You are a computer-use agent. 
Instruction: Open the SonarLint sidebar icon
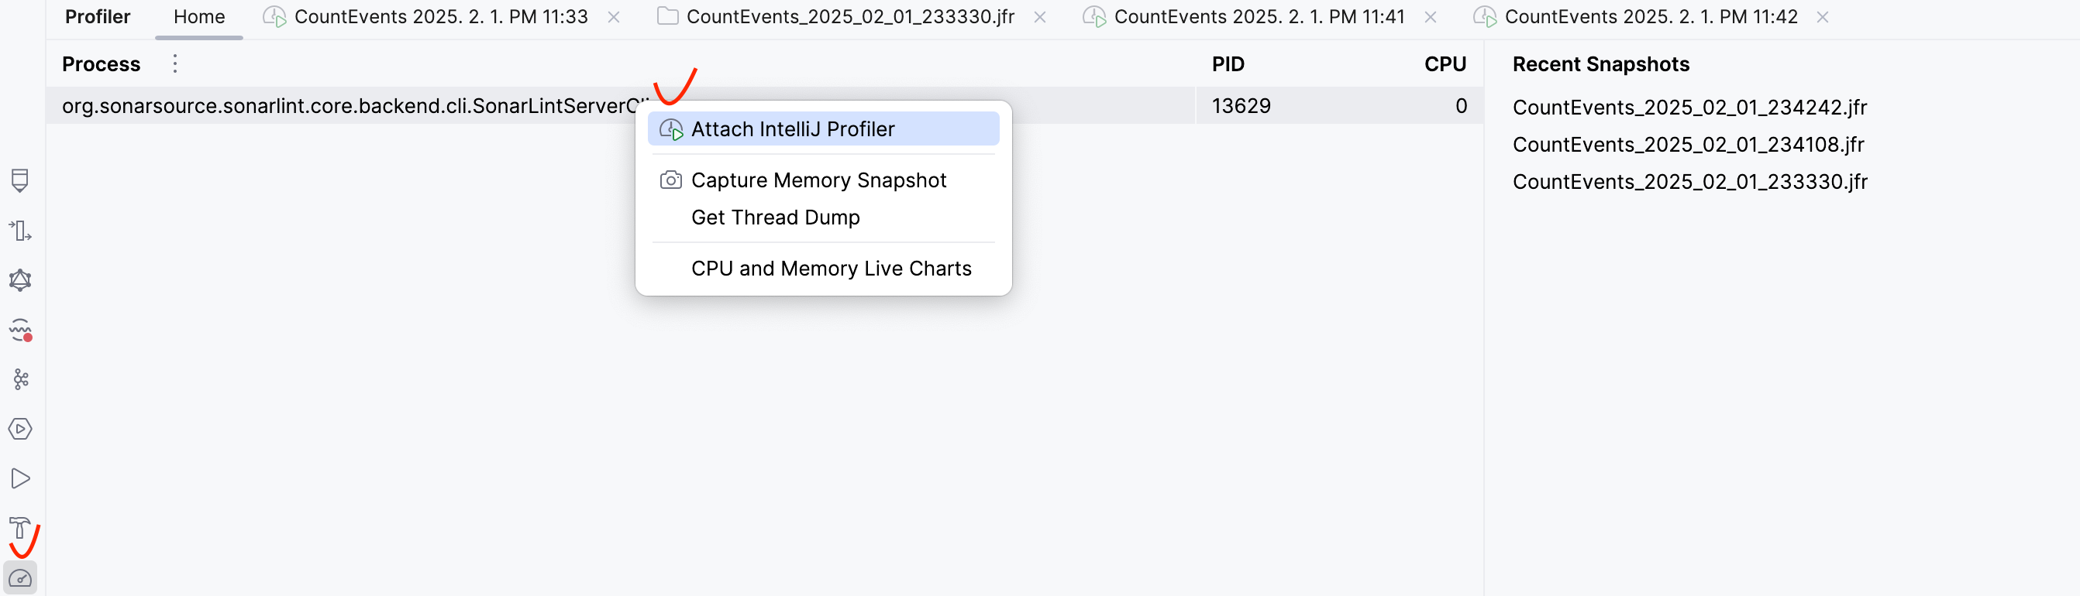pos(20,330)
